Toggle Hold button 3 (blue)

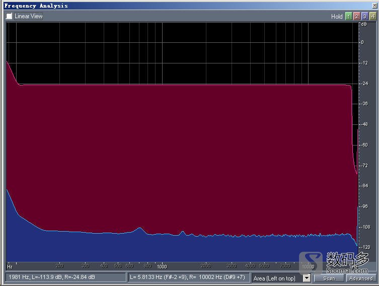(x=364, y=16)
